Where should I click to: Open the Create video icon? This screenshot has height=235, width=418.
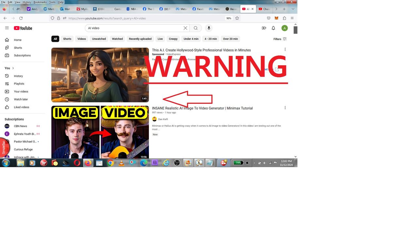tap(264, 28)
